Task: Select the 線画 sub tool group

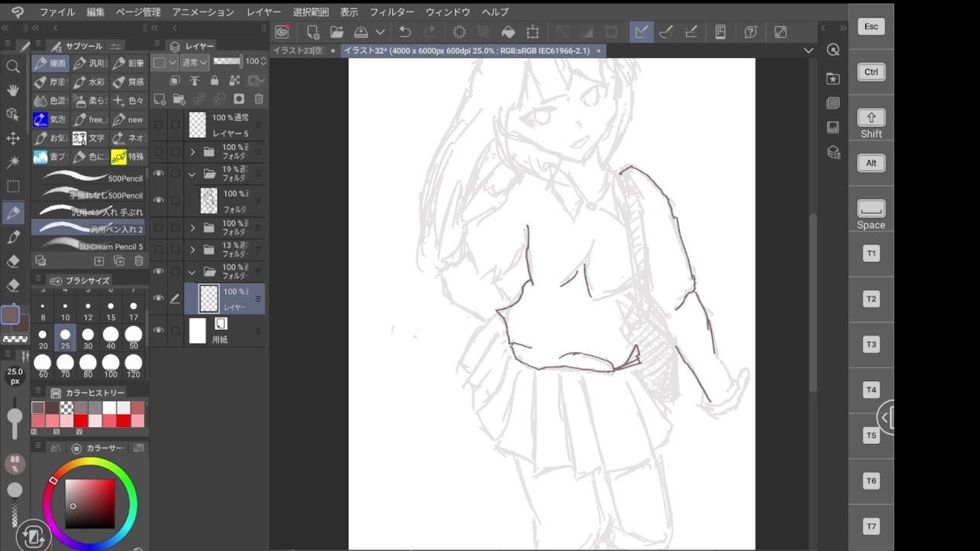Action: coord(50,63)
